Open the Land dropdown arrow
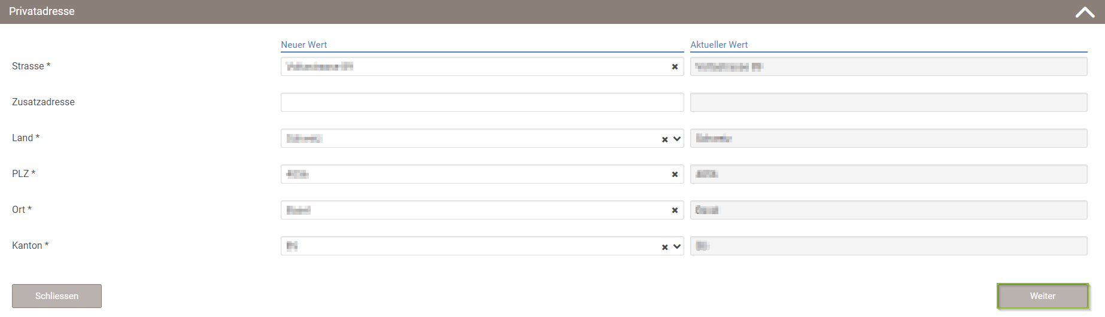 [677, 139]
